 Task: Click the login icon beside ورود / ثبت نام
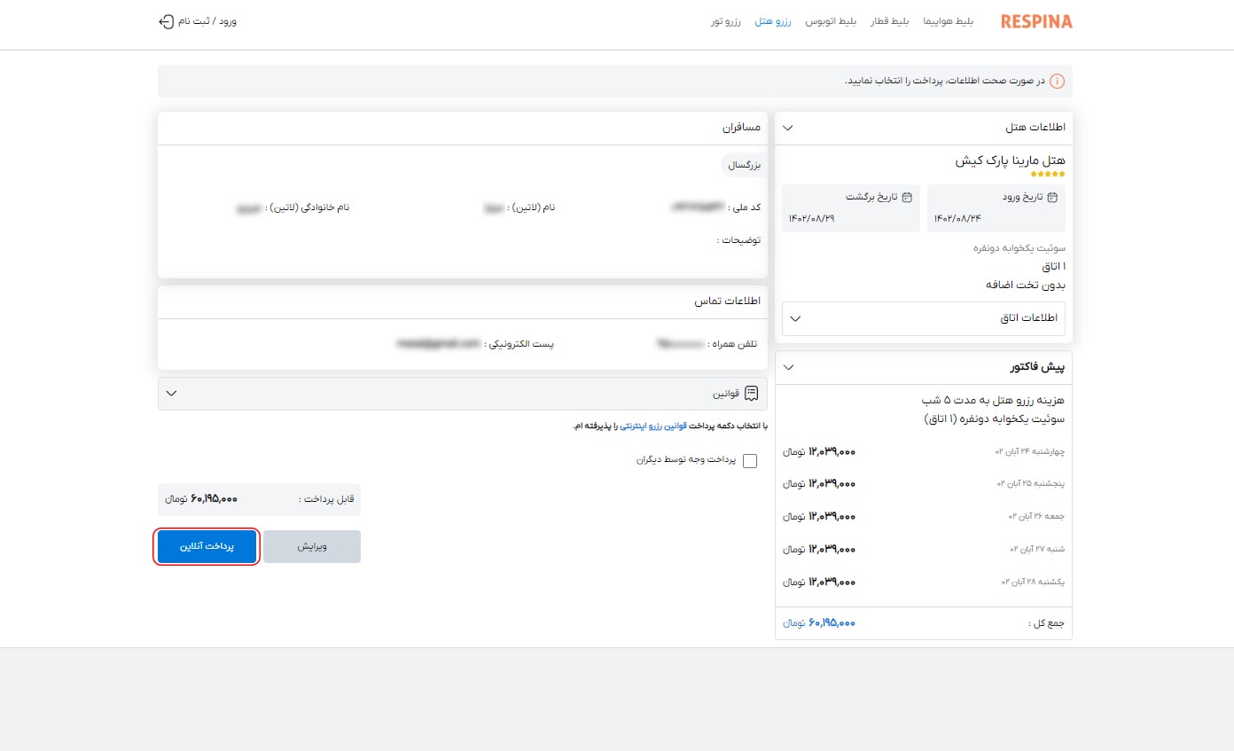(x=166, y=21)
